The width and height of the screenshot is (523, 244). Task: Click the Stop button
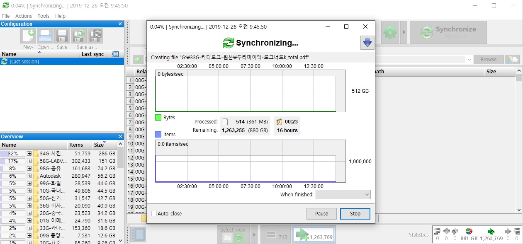(355, 214)
